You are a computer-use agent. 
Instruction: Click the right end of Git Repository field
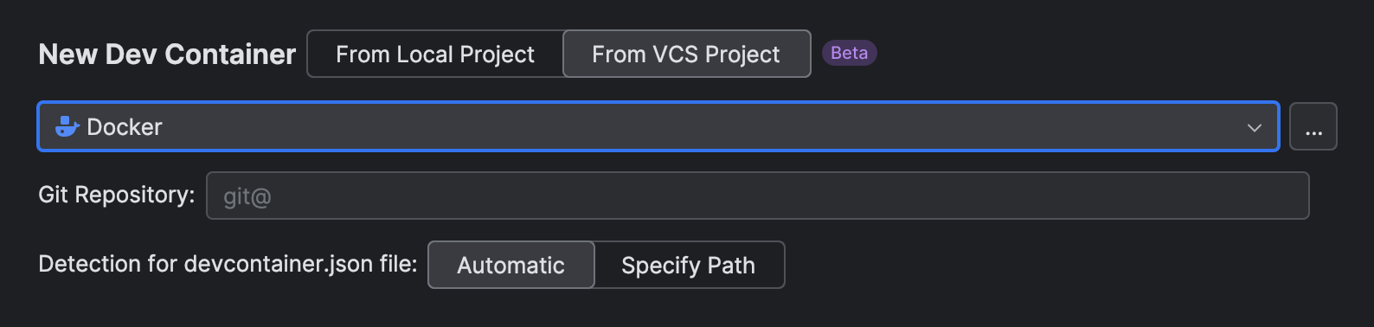click(1289, 196)
